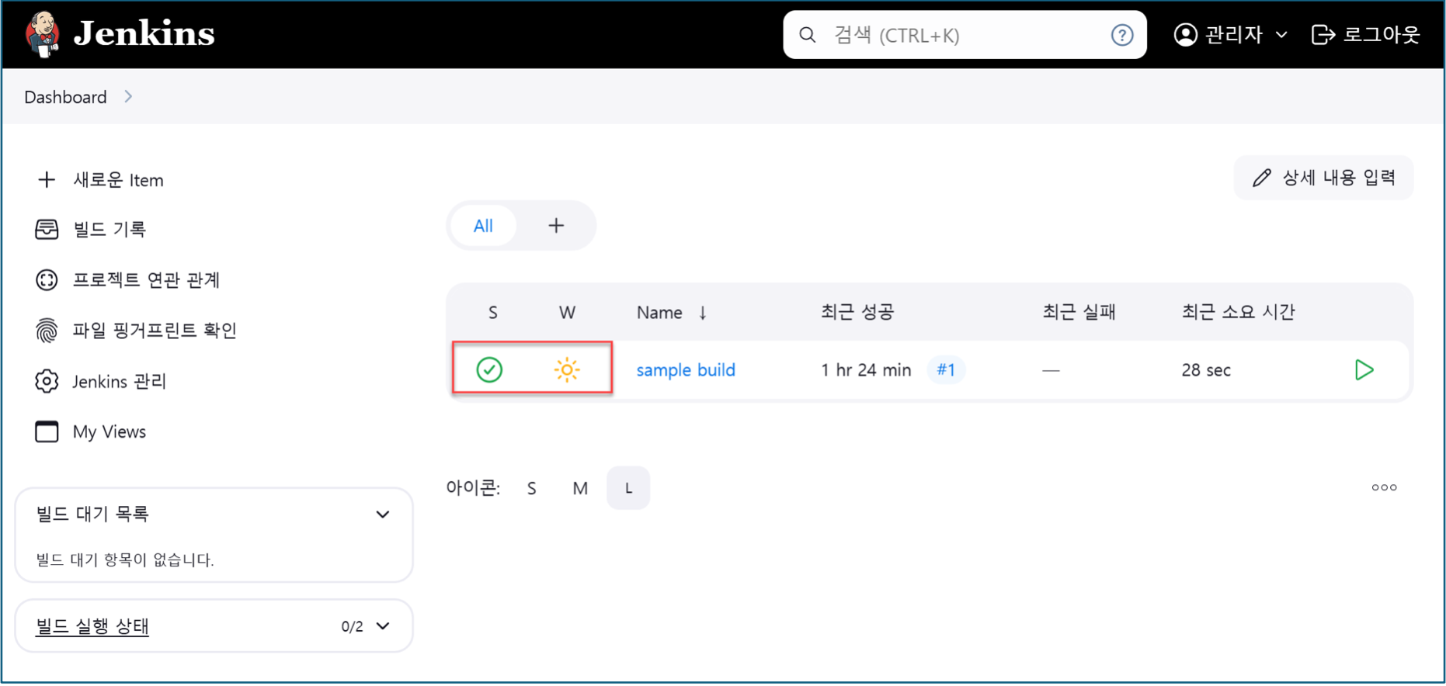Select the All view tab
Screen dimensions: 1446x686
pos(483,227)
